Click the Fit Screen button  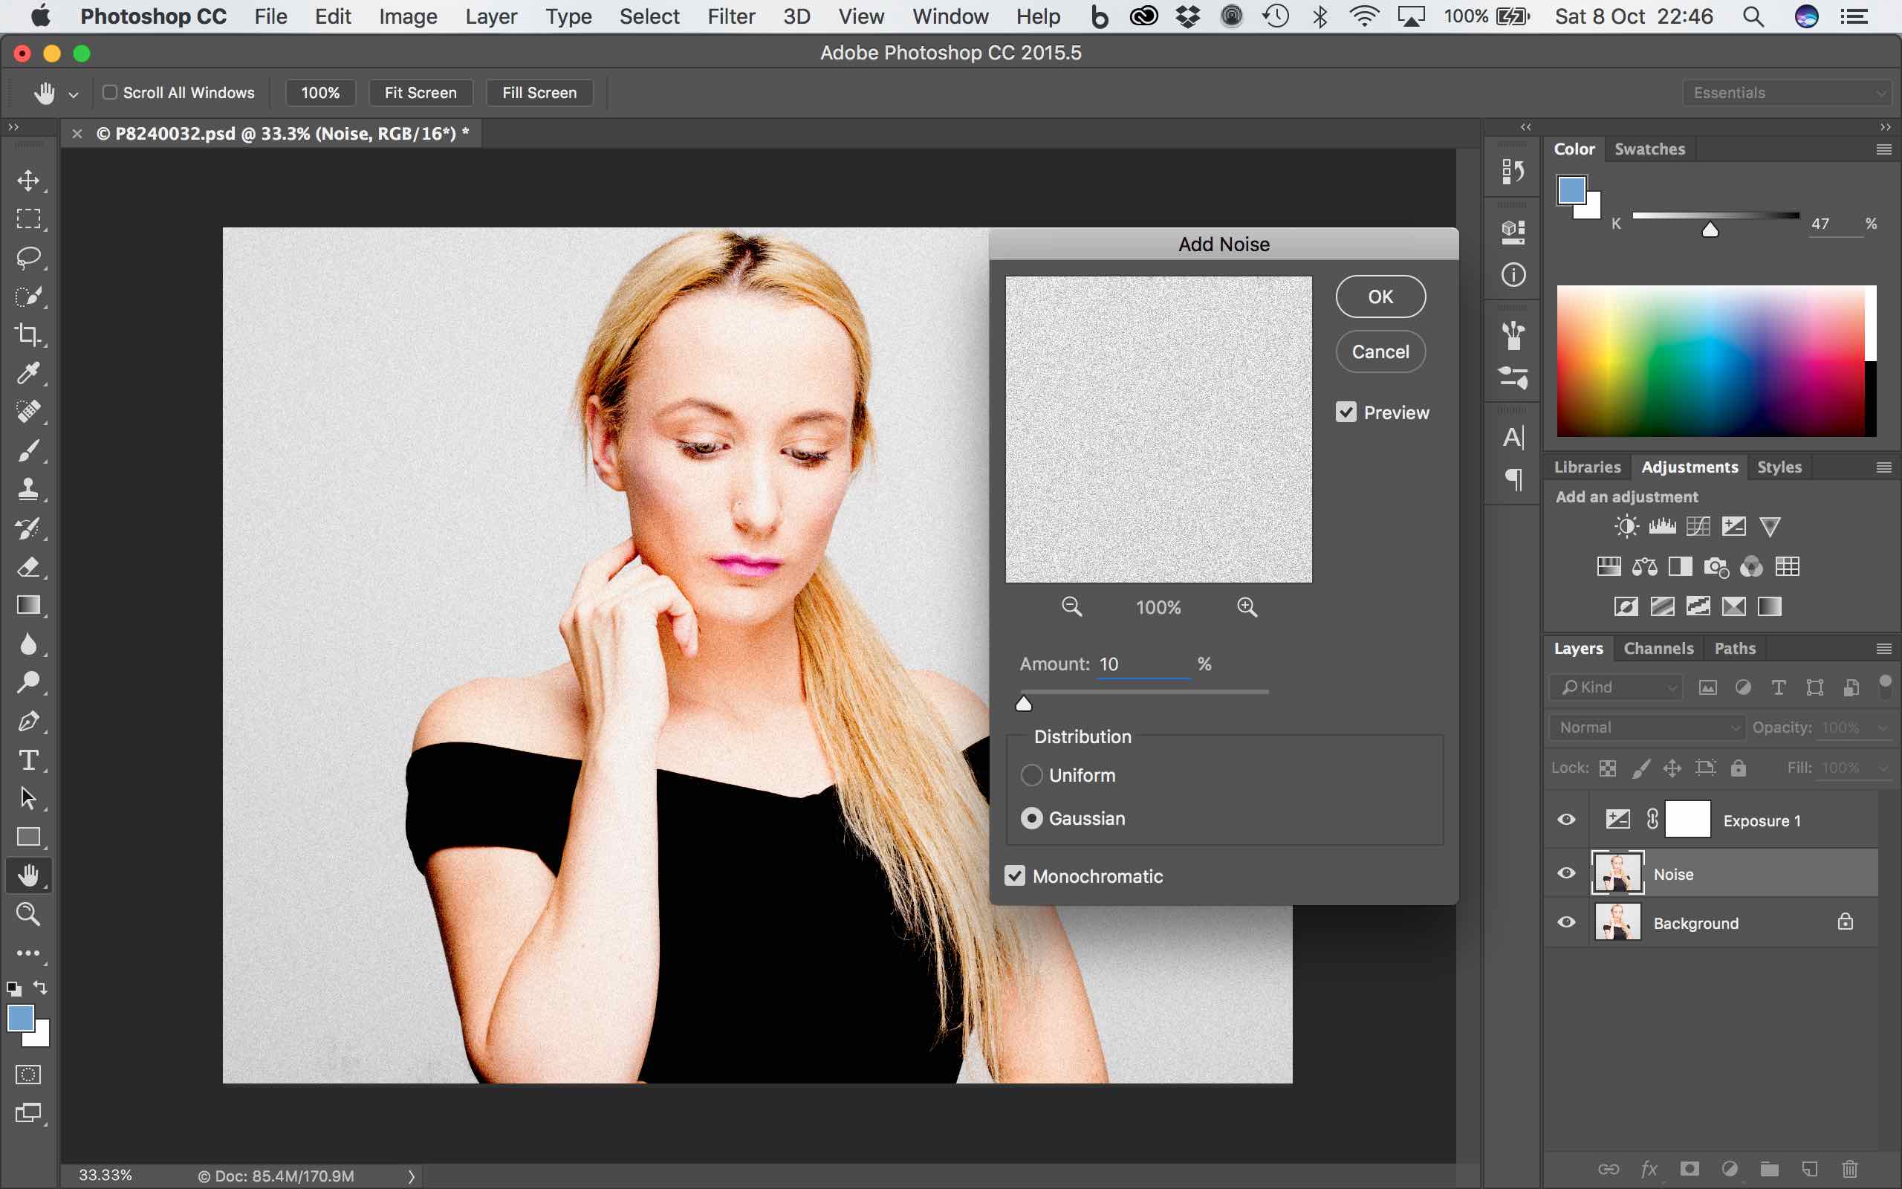[x=421, y=93]
